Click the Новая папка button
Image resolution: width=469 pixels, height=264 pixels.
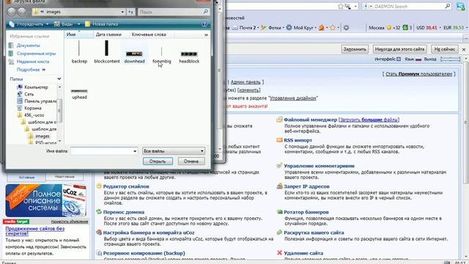pyautogui.click(x=102, y=24)
